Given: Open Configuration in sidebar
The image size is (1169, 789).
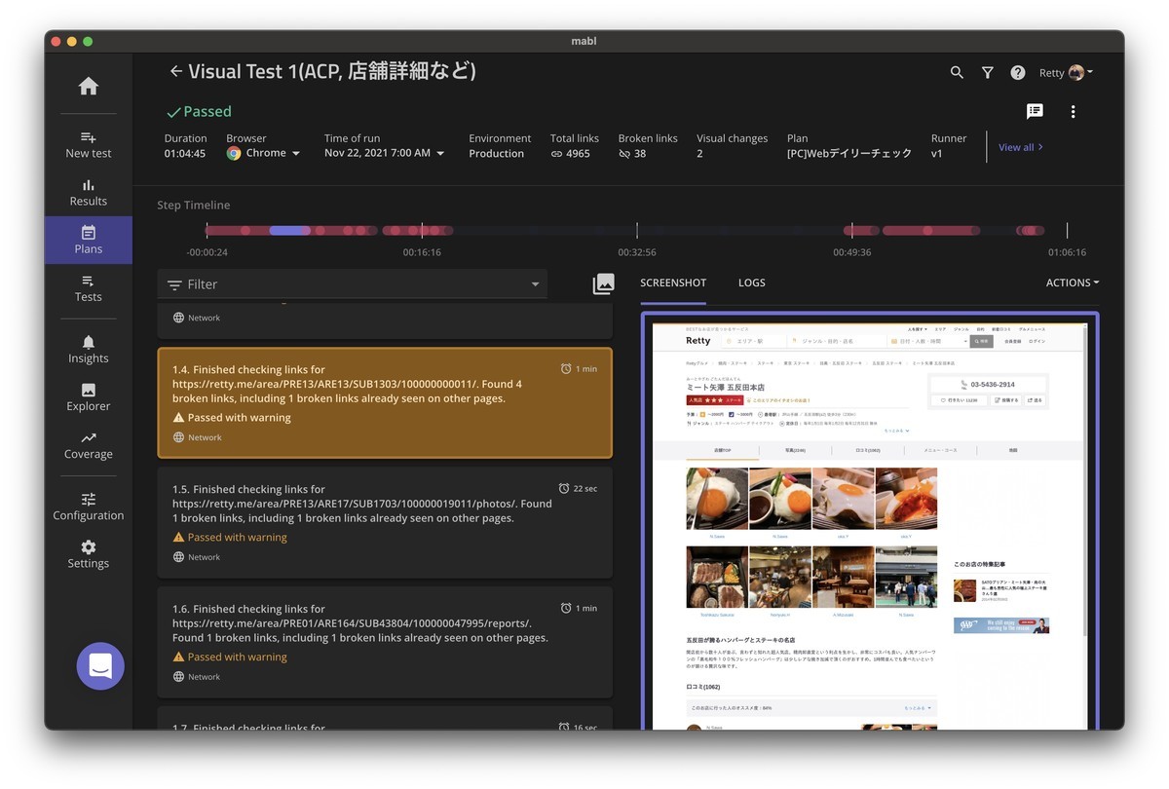Looking at the screenshot, I should pyautogui.click(x=89, y=506).
